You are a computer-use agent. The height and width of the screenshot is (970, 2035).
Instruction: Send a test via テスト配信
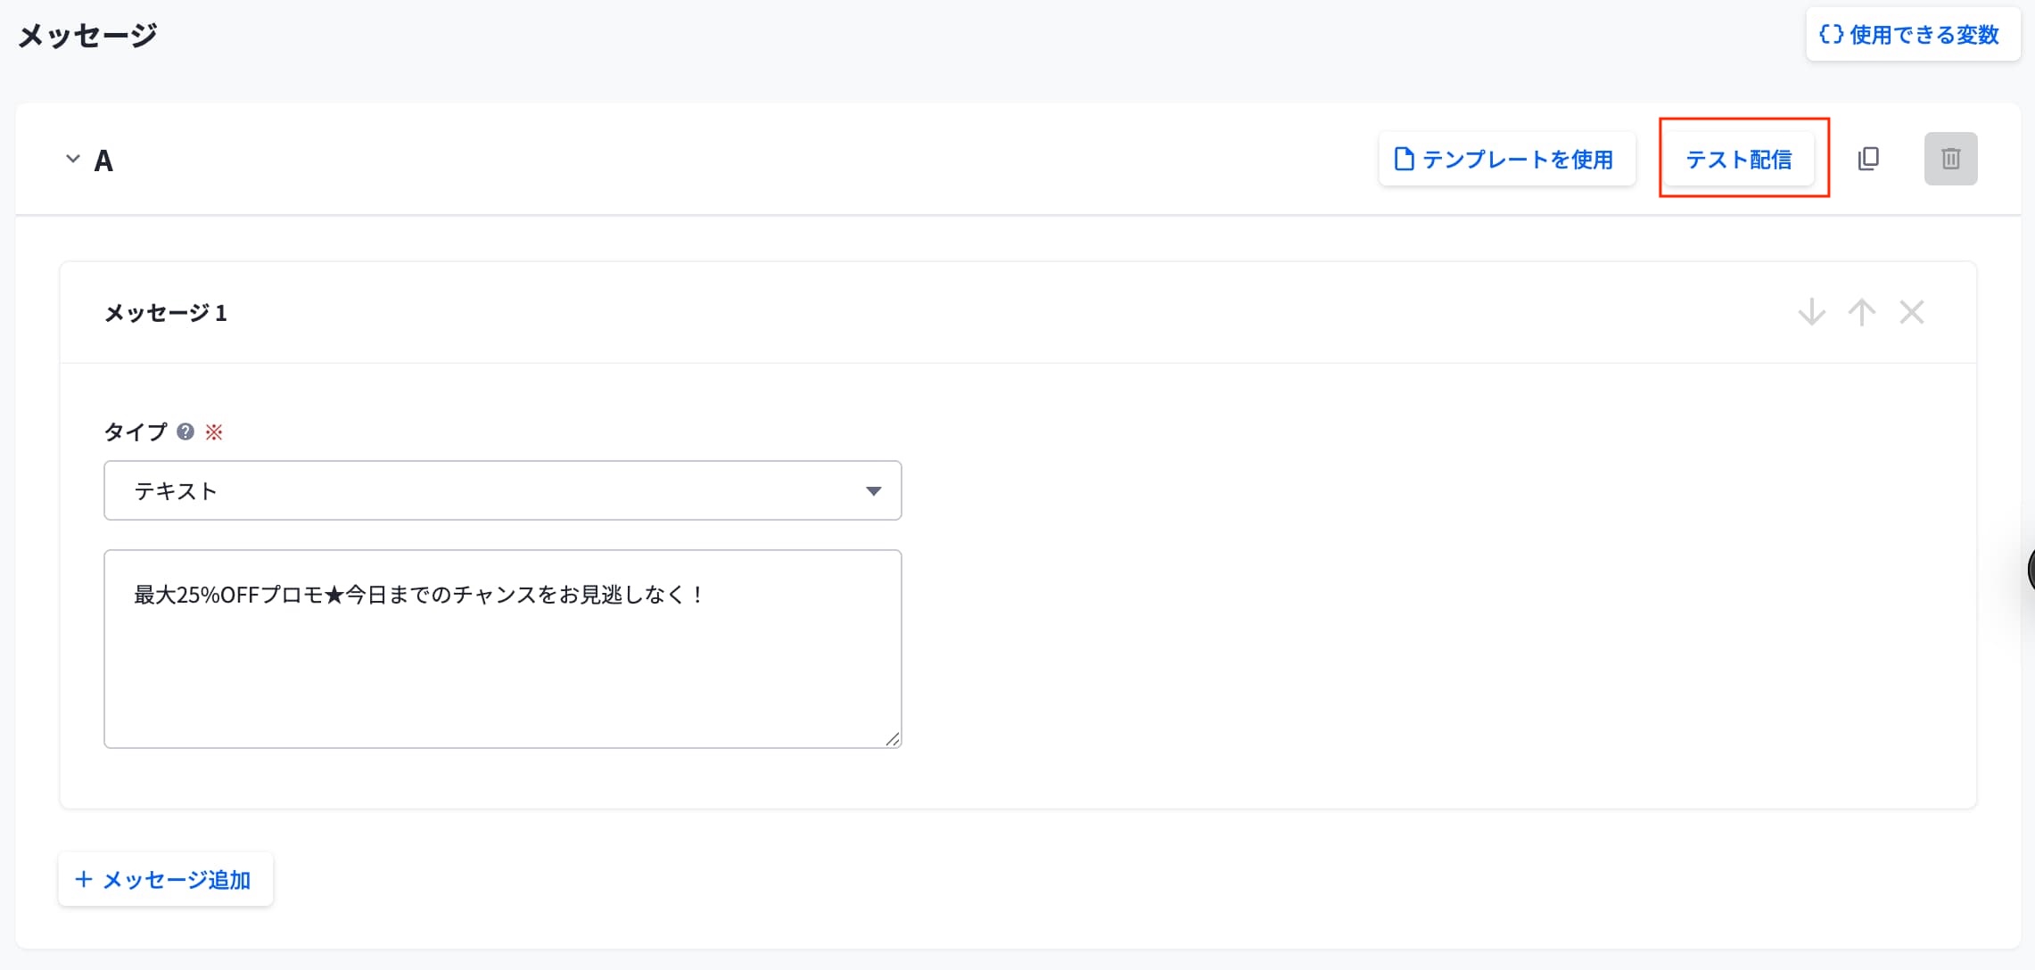point(1738,160)
